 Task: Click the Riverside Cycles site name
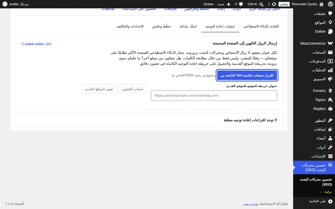coord(304,4)
